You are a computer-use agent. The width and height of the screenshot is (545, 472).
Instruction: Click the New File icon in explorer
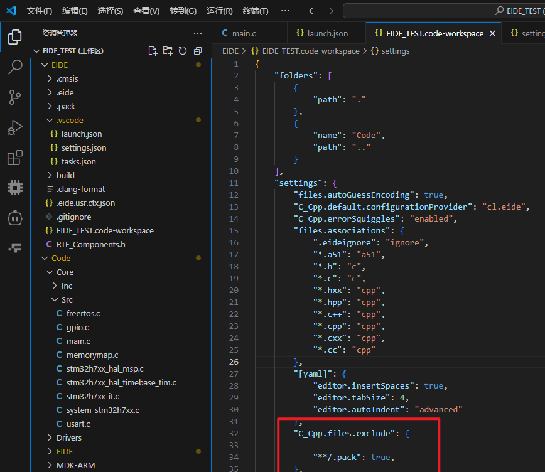(x=153, y=51)
